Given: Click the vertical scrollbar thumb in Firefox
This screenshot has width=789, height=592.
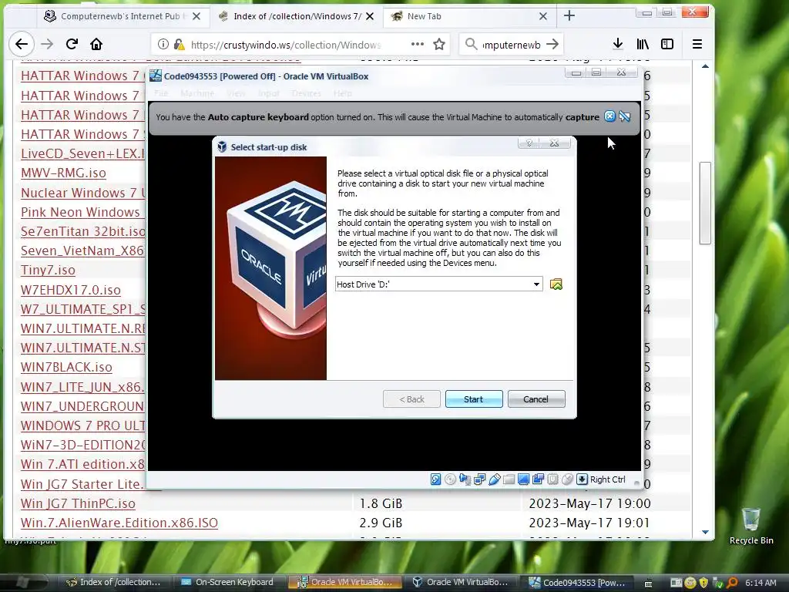Looking at the screenshot, I should pyautogui.click(x=705, y=203).
